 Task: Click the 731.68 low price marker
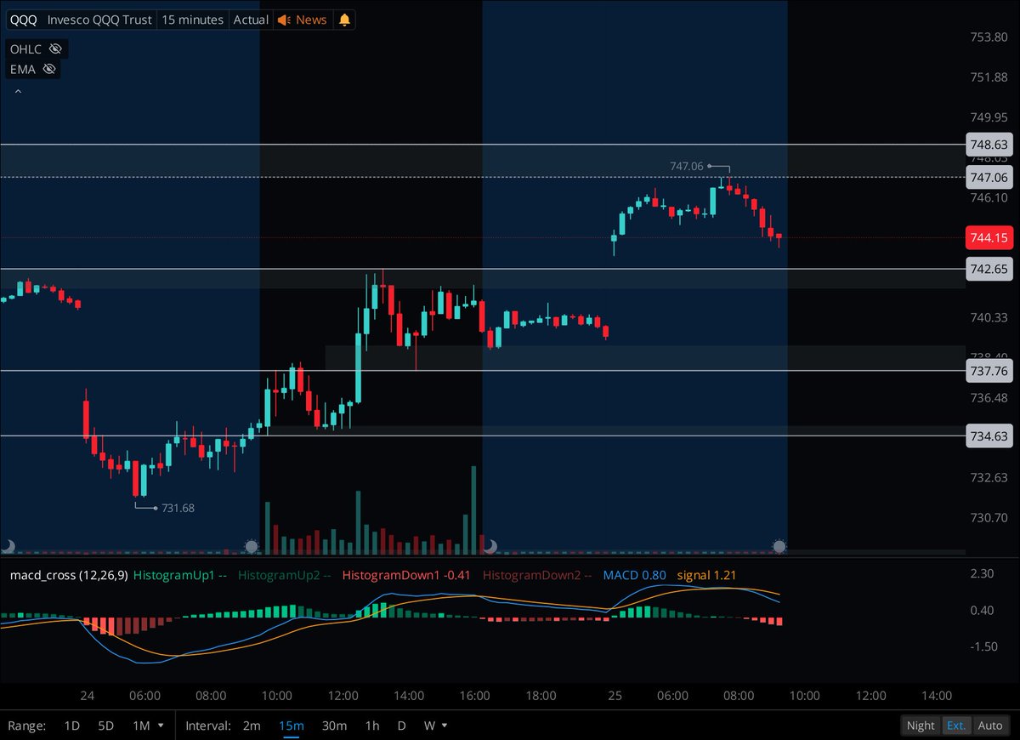pyautogui.click(x=178, y=508)
